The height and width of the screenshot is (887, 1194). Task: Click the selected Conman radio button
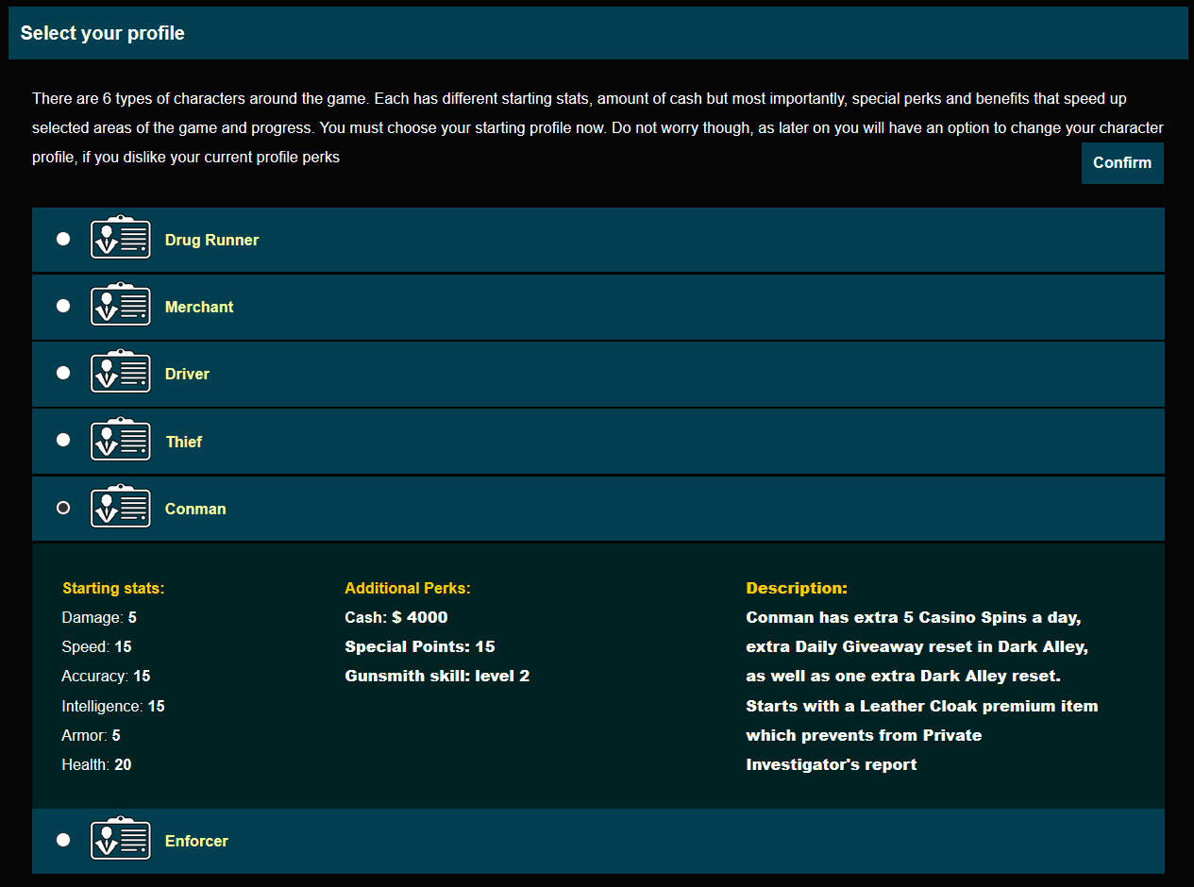[x=63, y=508]
